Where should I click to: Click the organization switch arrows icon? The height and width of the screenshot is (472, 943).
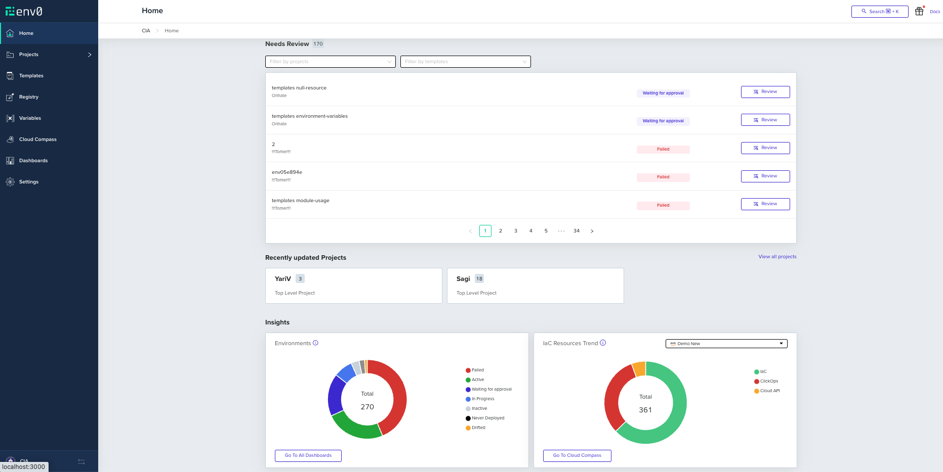81,462
